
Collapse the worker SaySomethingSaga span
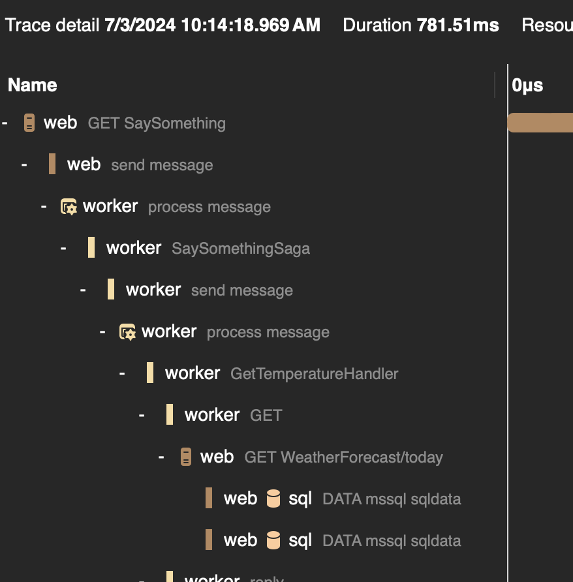coord(63,248)
